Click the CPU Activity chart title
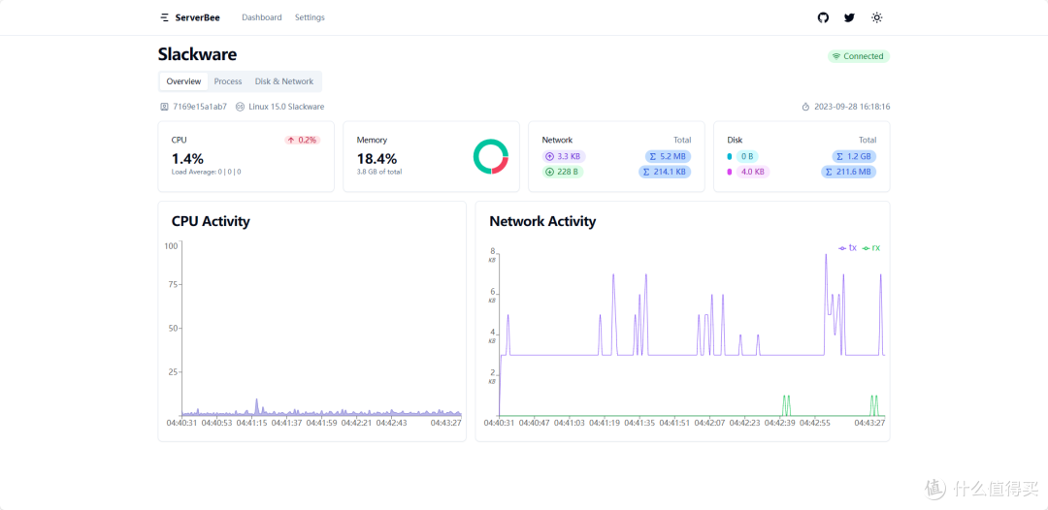 click(211, 221)
